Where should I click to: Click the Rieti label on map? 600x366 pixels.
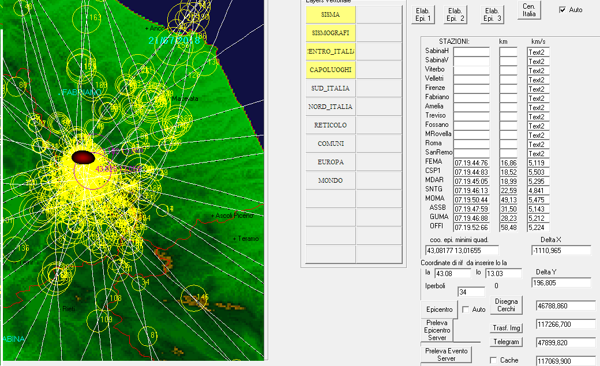69,308
